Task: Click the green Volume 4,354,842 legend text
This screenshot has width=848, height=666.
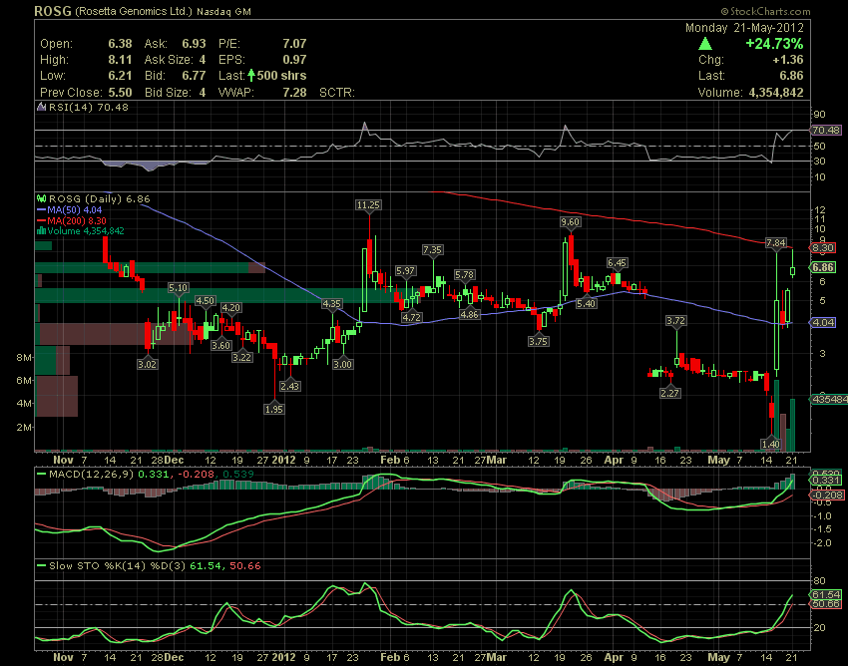Action: coord(86,231)
